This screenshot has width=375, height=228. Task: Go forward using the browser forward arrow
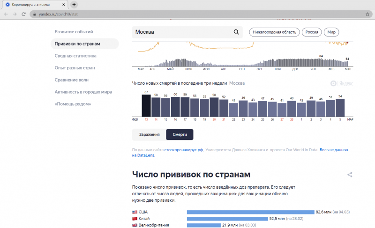pyautogui.click(x=15, y=14)
